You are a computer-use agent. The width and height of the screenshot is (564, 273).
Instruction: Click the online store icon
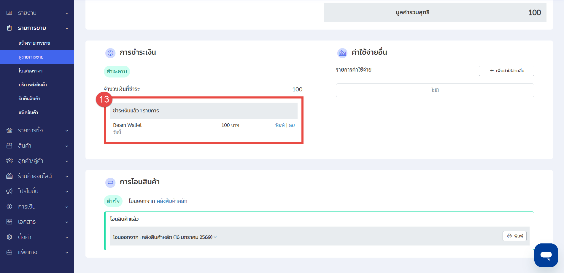pyautogui.click(x=9, y=176)
